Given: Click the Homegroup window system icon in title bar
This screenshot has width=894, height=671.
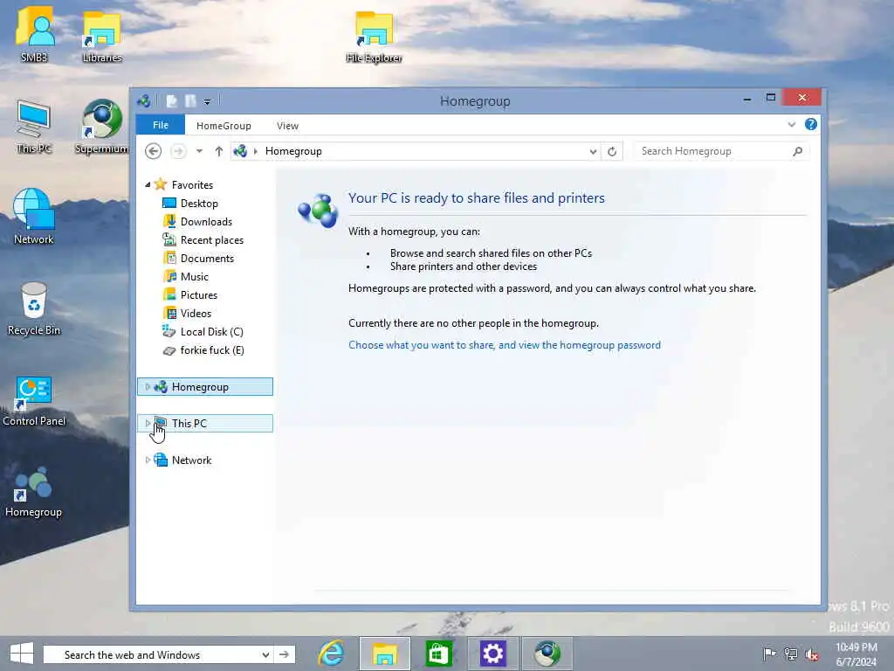Looking at the screenshot, I should tap(144, 101).
